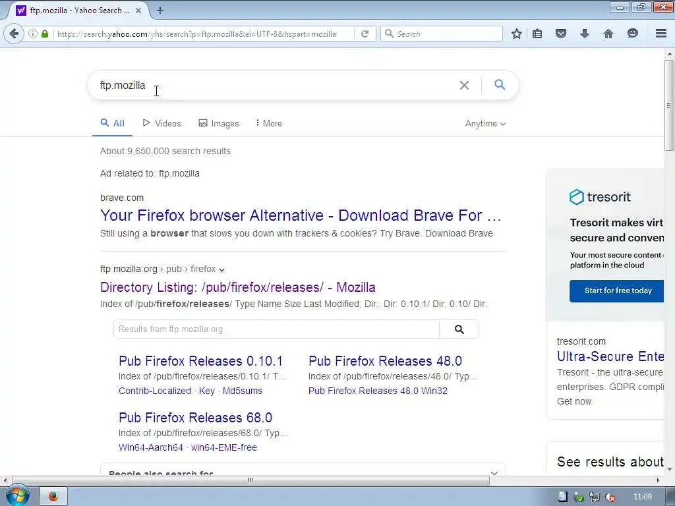Open the Md5sums sublink
Viewport: 675px width, 506px height.
[x=243, y=391]
